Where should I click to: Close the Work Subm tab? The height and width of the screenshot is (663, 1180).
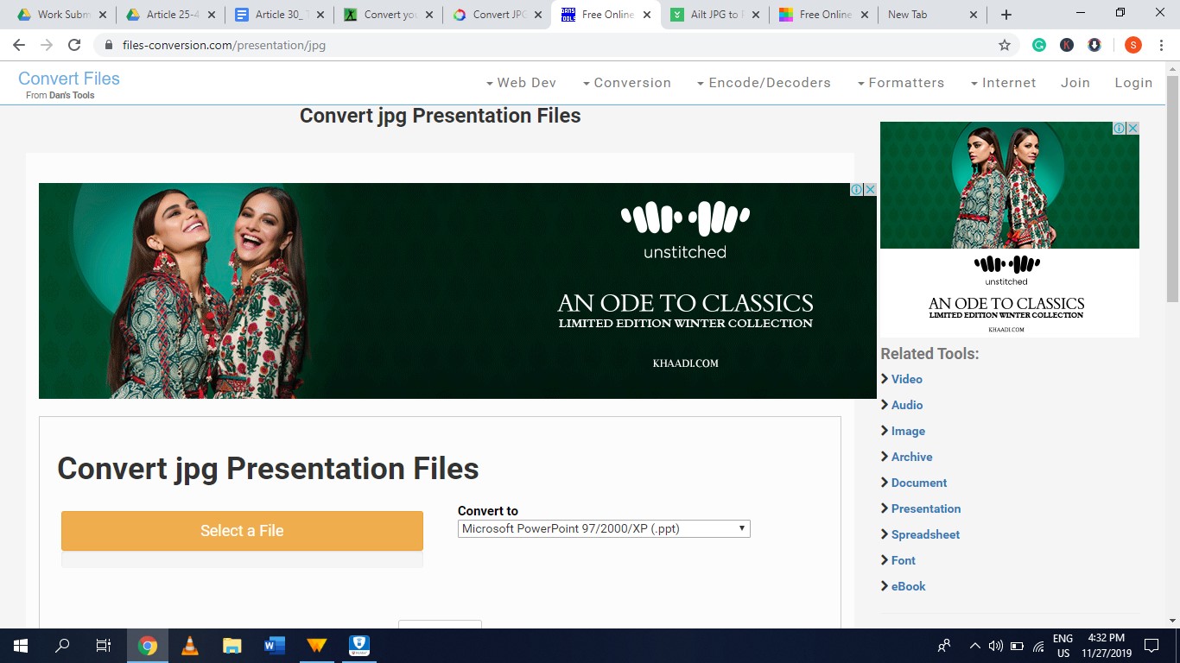point(103,15)
